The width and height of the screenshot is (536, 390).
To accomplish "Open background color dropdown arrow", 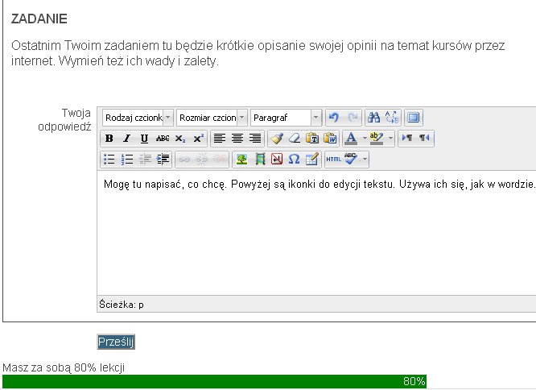I will (x=390, y=139).
